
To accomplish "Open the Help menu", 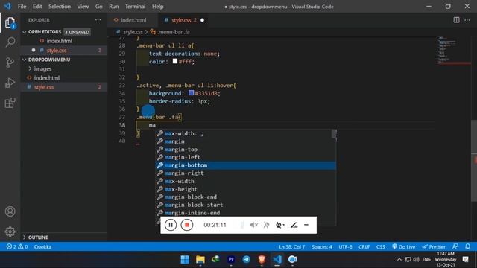I will click(157, 7).
